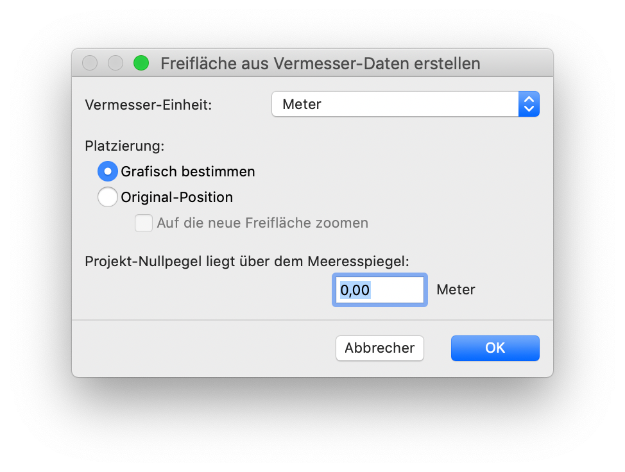625x472 pixels.
Task: Enable the Auf die neue Freifläche zoomen checkbox
Action: tap(143, 223)
